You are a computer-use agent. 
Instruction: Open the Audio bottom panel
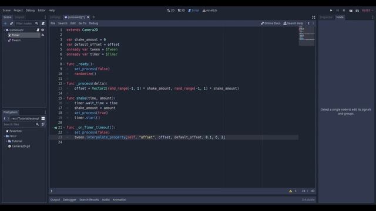(106, 200)
